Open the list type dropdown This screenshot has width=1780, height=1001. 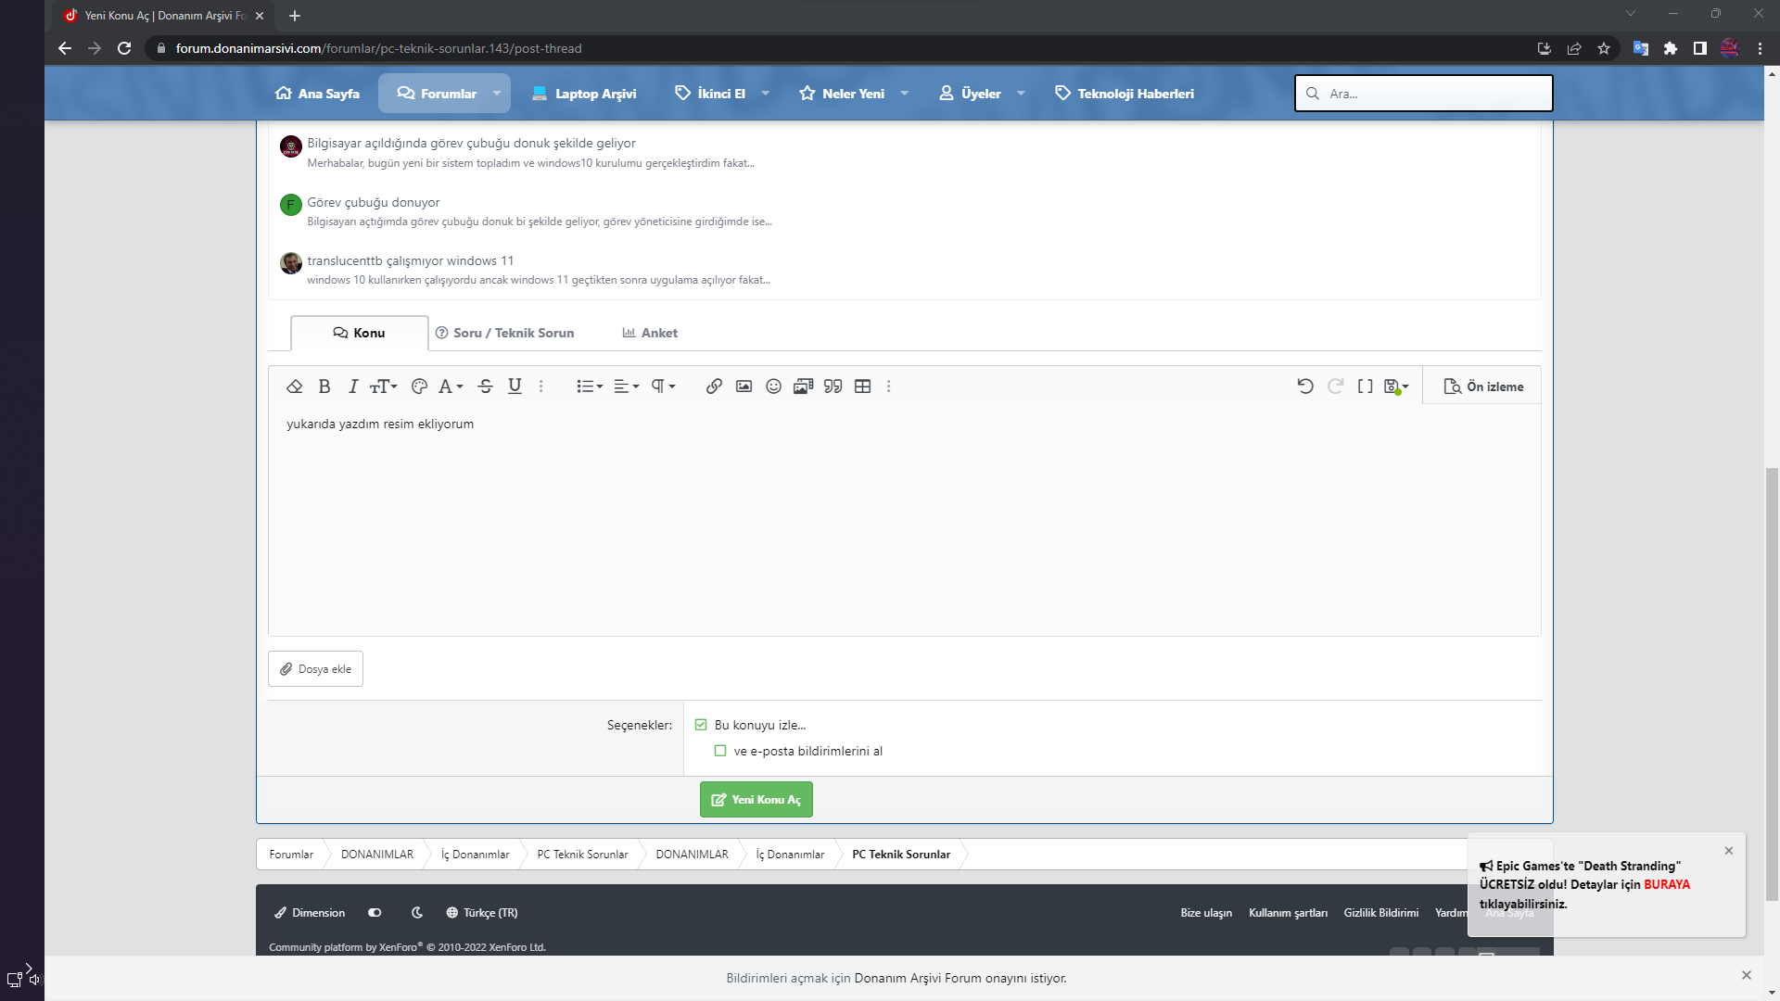click(x=590, y=386)
